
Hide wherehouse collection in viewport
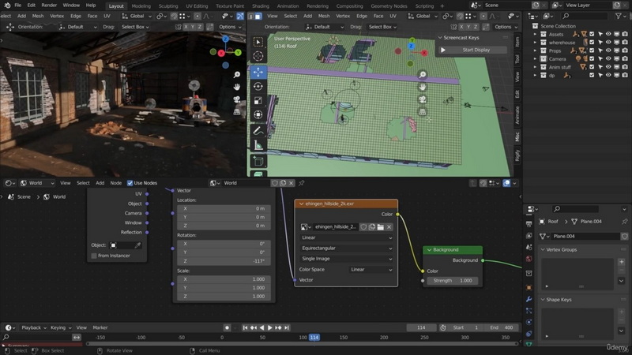(608, 43)
